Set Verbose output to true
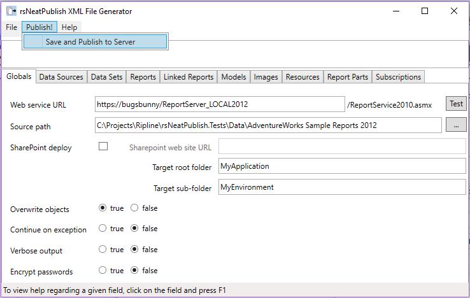470x298 pixels. click(x=103, y=250)
